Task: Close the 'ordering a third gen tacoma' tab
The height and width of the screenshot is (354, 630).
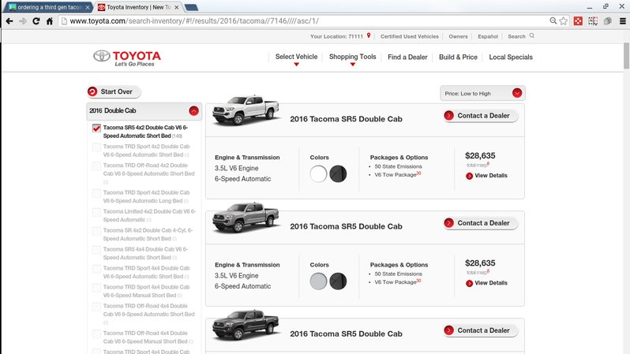Action: click(x=88, y=7)
